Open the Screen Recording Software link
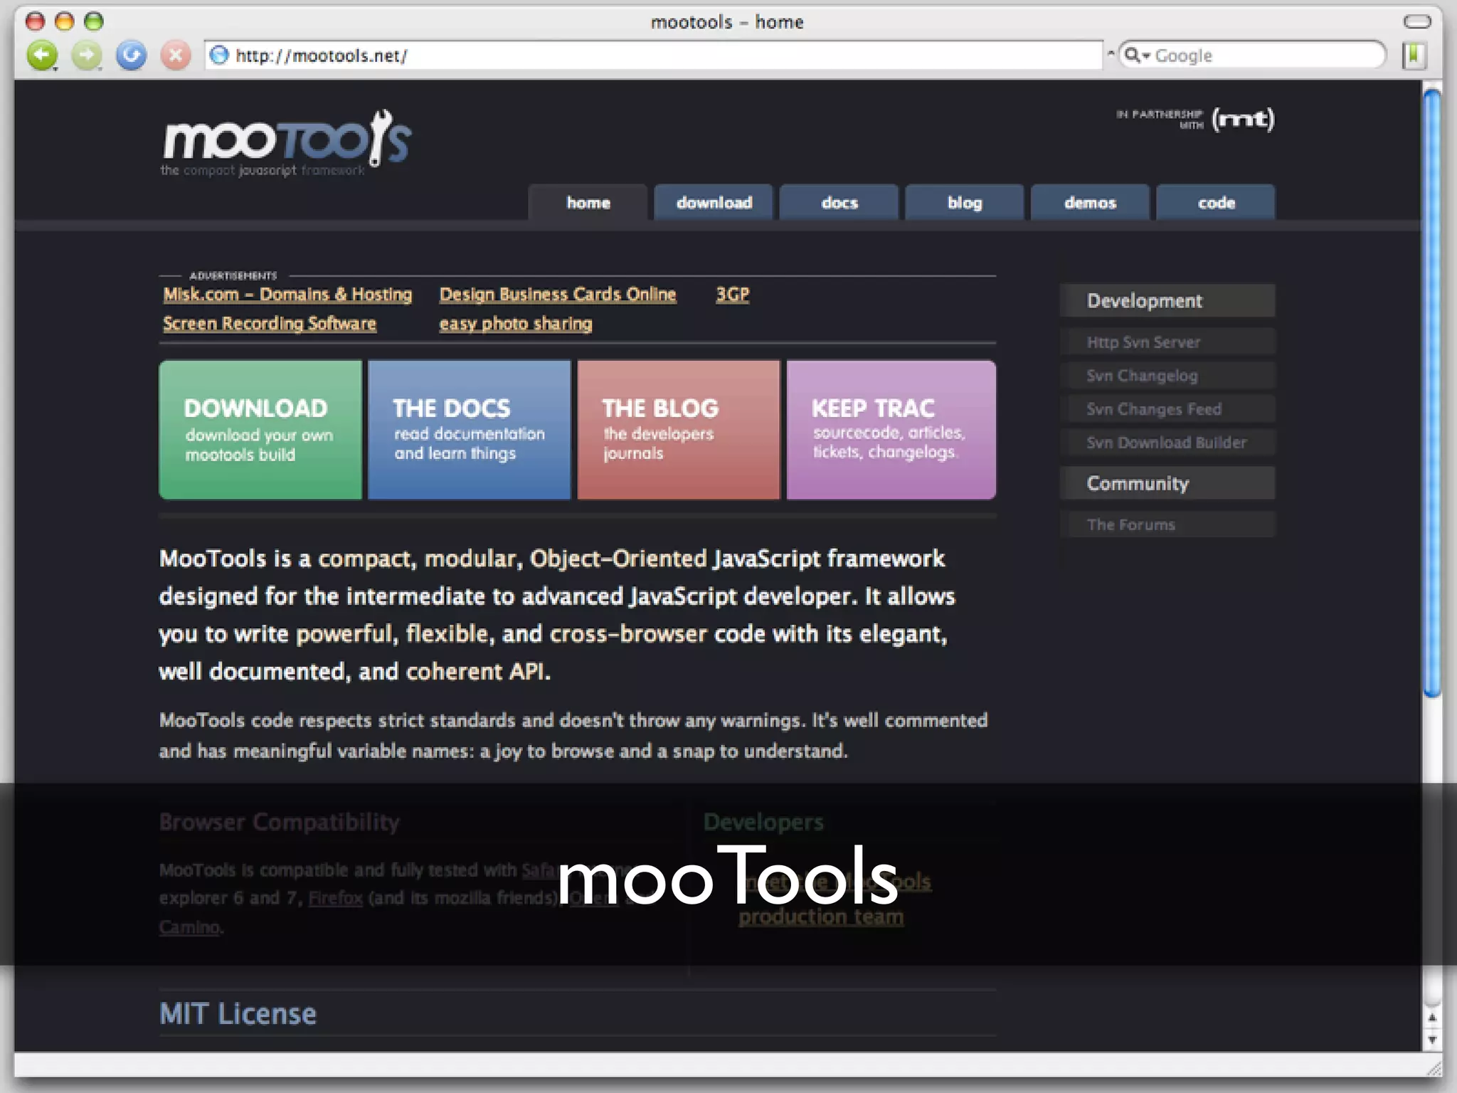Screen dimensions: 1457x1093 [270, 324]
